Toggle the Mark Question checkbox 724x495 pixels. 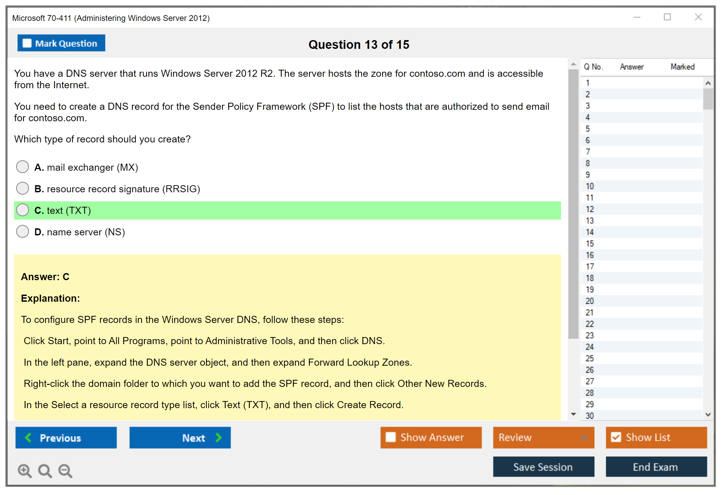(x=27, y=43)
